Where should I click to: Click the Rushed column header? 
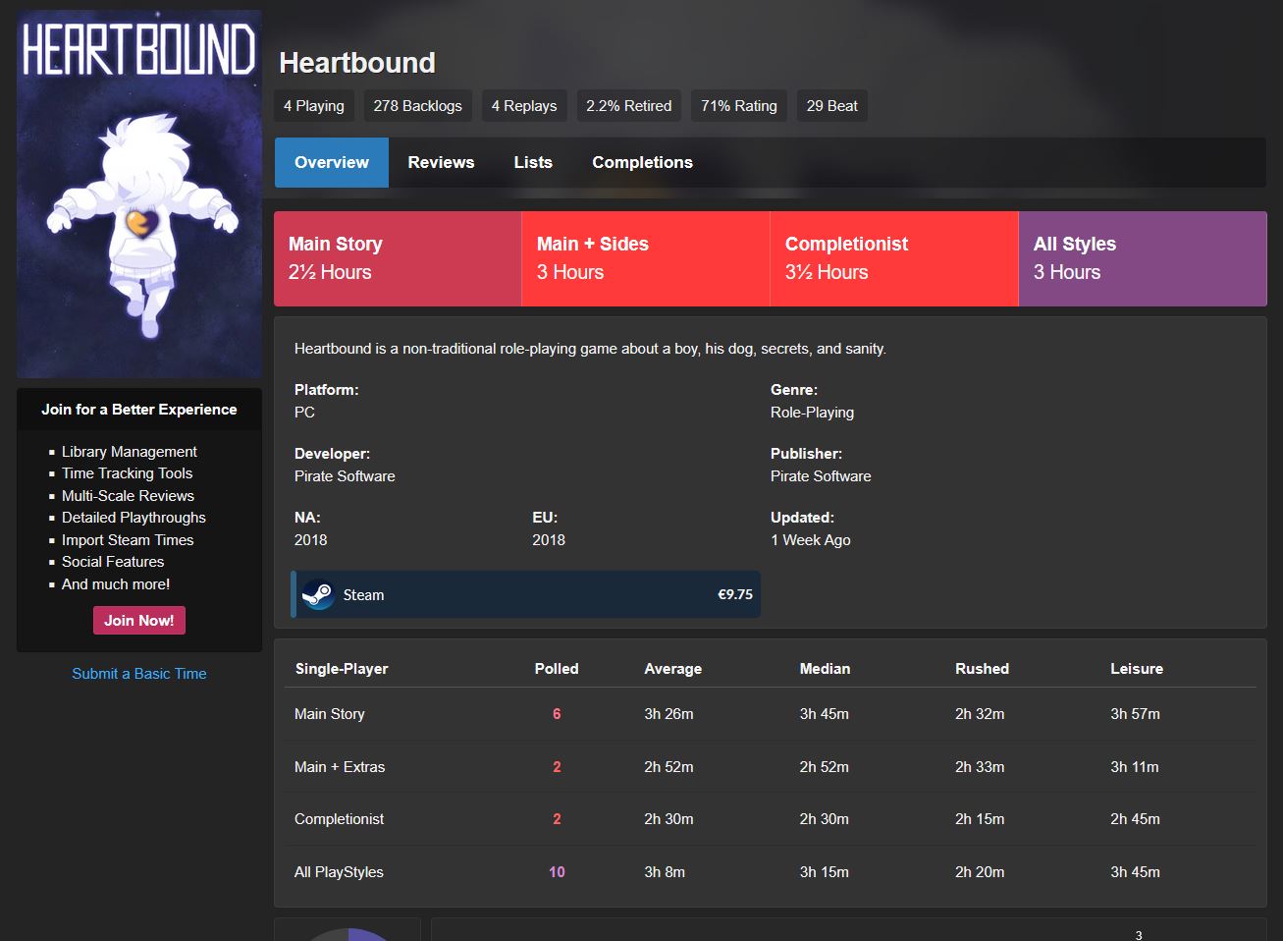[982, 669]
